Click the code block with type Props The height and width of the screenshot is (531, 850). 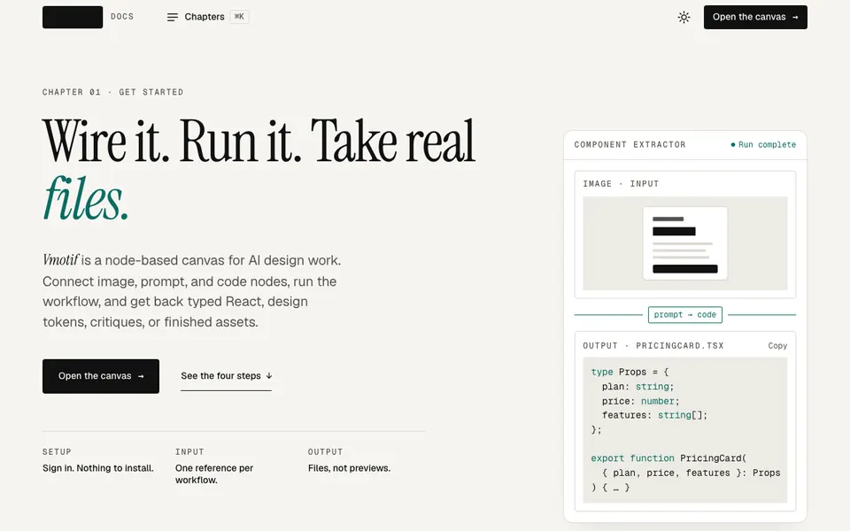pos(685,430)
